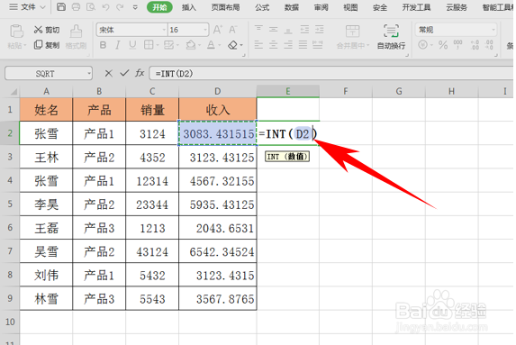Decrease font size with smaller A icon
This screenshot has height=345, width=516.
232,30
